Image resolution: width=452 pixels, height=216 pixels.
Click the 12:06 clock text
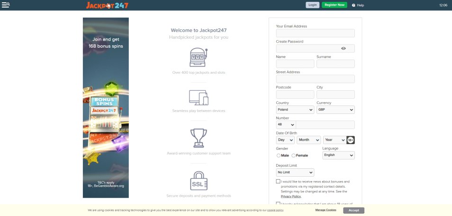tap(443, 5)
